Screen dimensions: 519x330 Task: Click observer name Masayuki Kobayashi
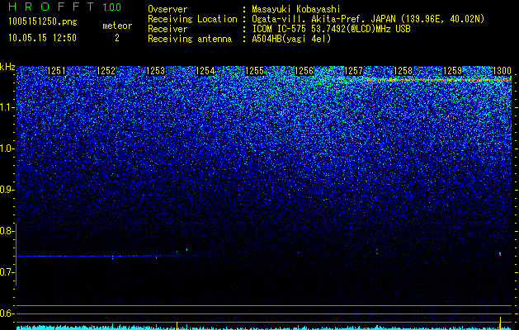point(296,9)
